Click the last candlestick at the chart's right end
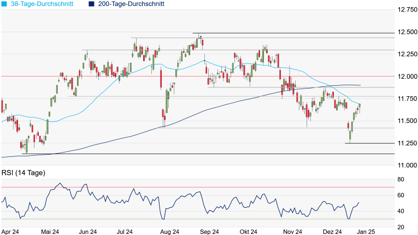The height and width of the screenshot is (235, 418). point(360,107)
